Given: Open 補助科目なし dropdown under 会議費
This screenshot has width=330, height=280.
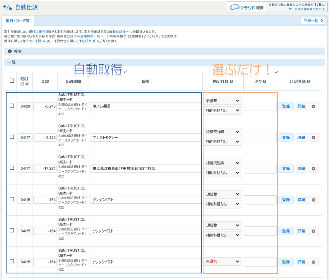Looking at the screenshot, I should click(222, 111).
